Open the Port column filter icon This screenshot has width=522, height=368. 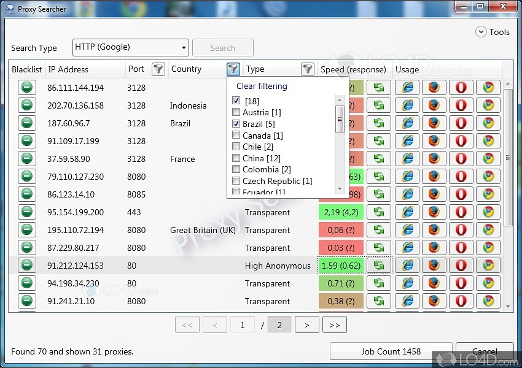(x=158, y=69)
